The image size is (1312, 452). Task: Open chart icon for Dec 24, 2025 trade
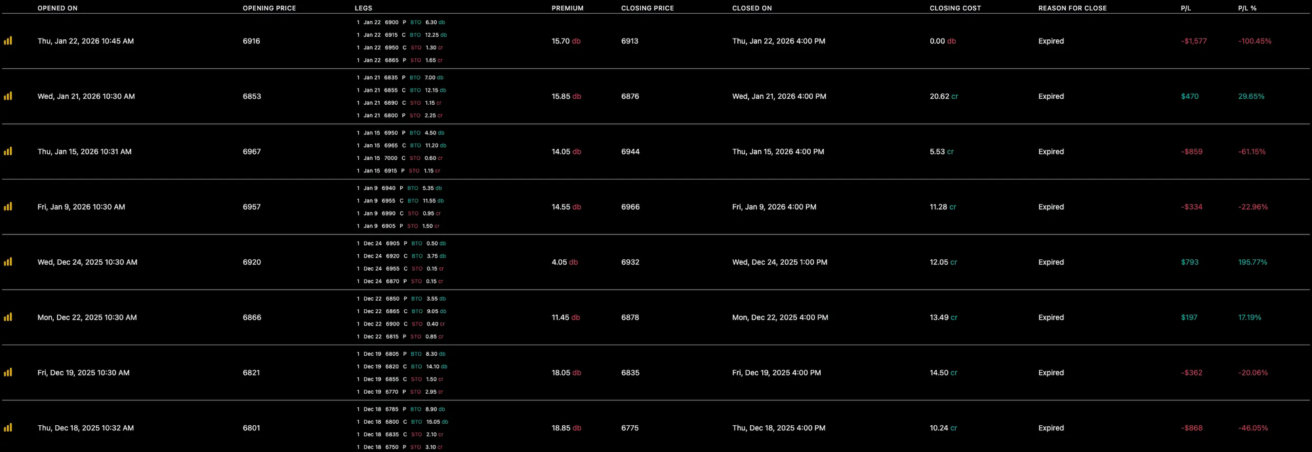click(x=8, y=262)
